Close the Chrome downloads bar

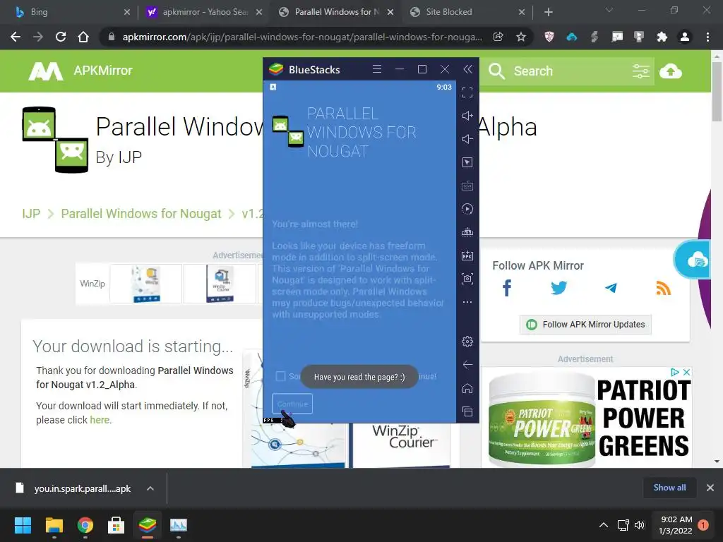[x=710, y=488]
